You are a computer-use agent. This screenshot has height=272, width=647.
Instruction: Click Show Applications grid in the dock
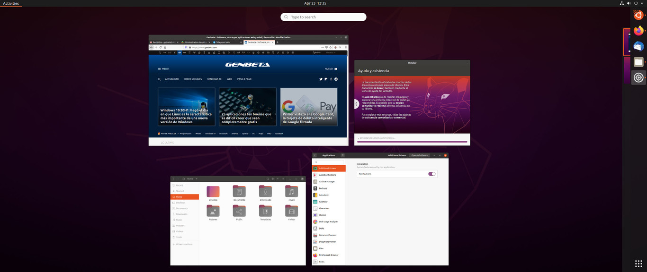638,263
